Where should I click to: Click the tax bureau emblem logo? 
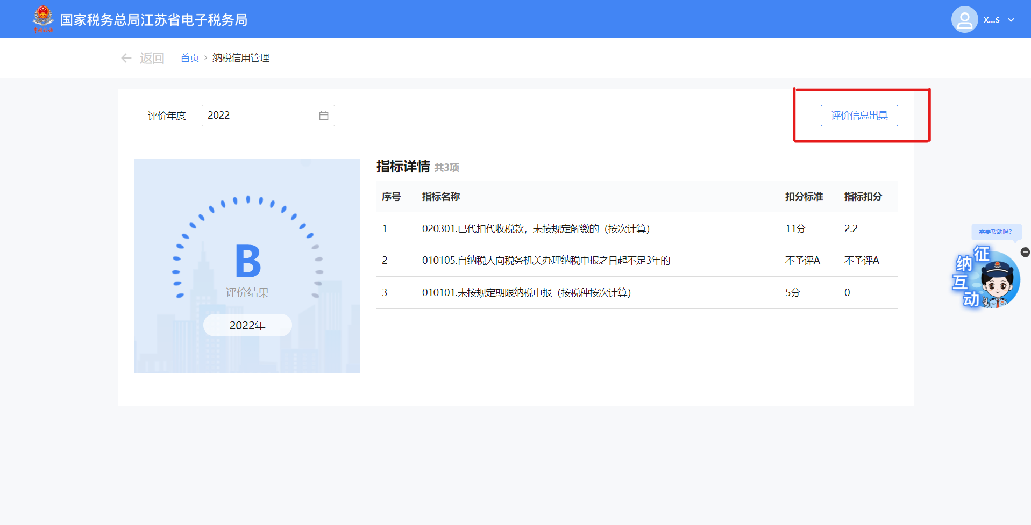(43, 19)
